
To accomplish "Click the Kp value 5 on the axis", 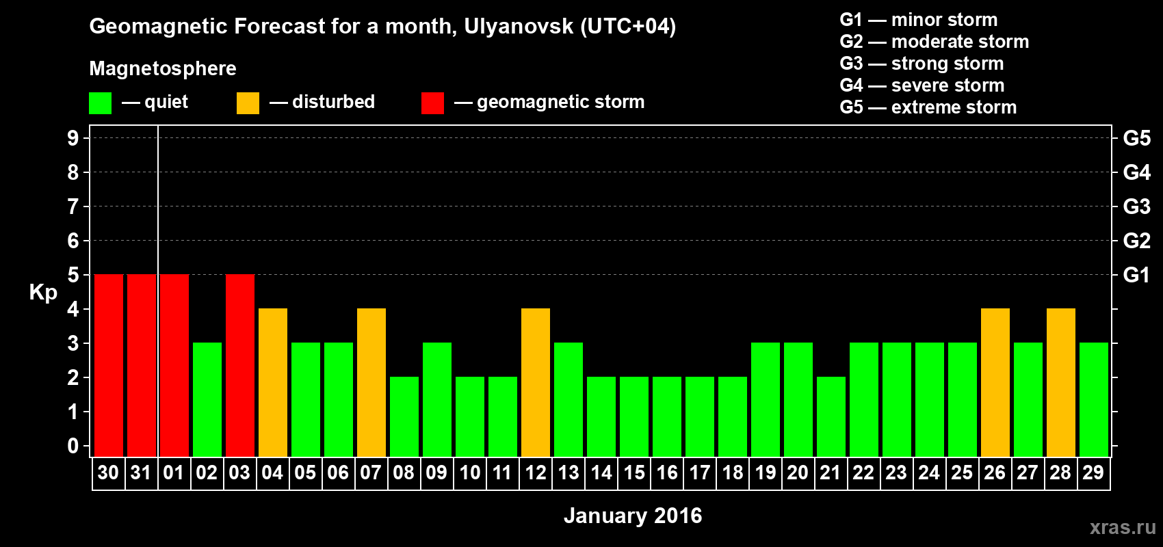I will point(73,275).
